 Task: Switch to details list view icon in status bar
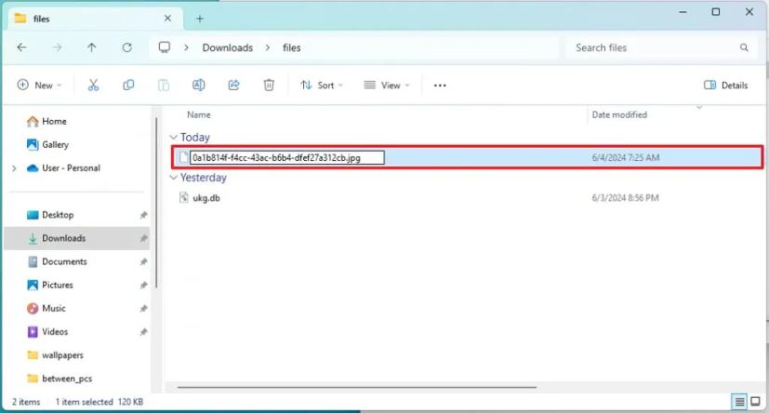click(x=739, y=402)
